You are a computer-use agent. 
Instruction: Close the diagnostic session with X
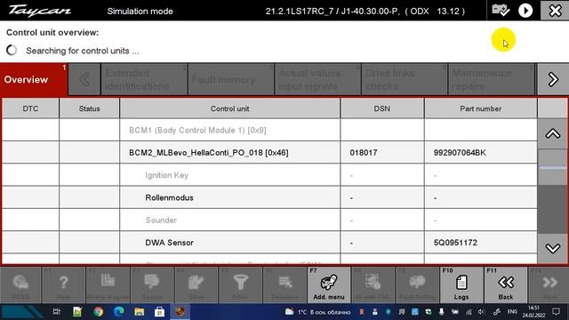tap(555, 10)
